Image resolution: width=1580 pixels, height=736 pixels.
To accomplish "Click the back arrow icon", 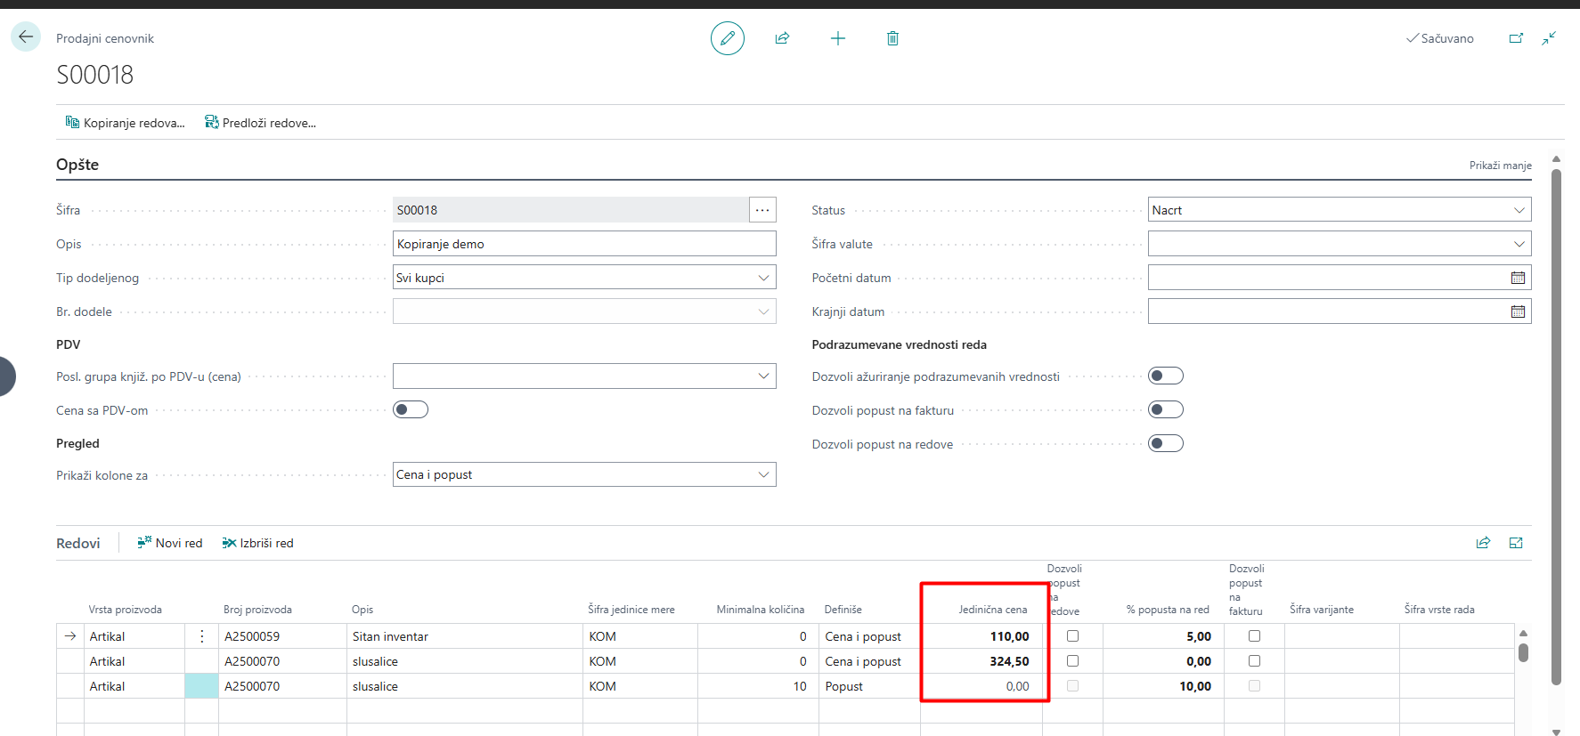I will (x=26, y=36).
